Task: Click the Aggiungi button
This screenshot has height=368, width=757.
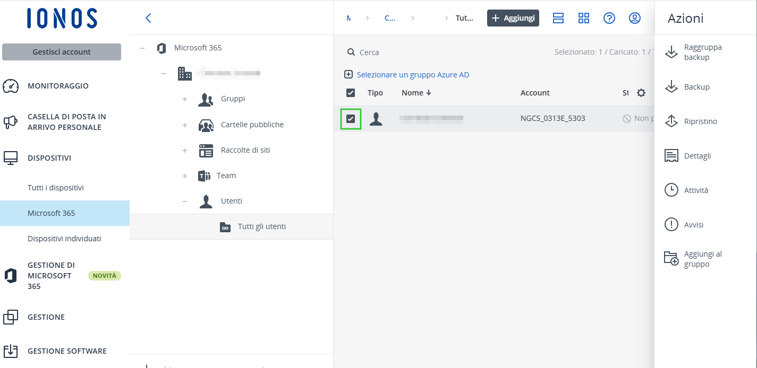Action: 513,18
